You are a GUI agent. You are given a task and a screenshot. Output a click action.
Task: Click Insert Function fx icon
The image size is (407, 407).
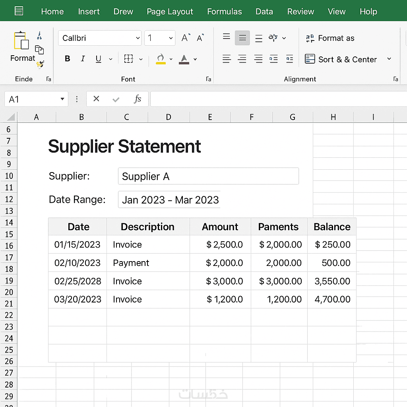(138, 99)
